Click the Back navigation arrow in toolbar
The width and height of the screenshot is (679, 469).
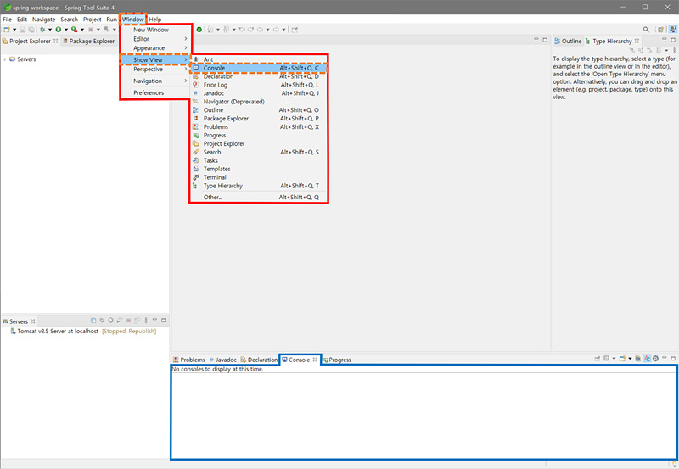pos(260,30)
